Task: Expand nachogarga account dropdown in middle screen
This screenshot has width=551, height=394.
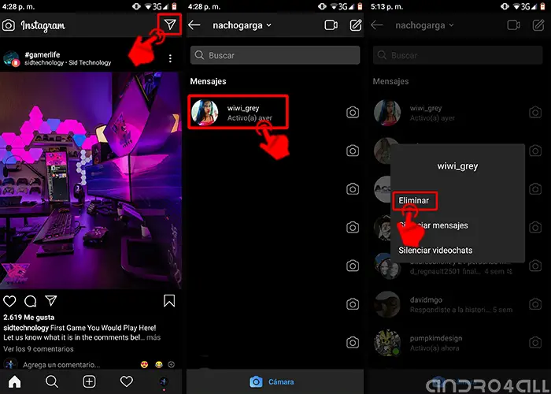Action: [x=242, y=25]
